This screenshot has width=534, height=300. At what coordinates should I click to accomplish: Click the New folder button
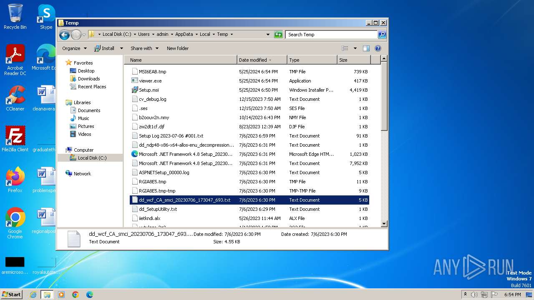178,48
